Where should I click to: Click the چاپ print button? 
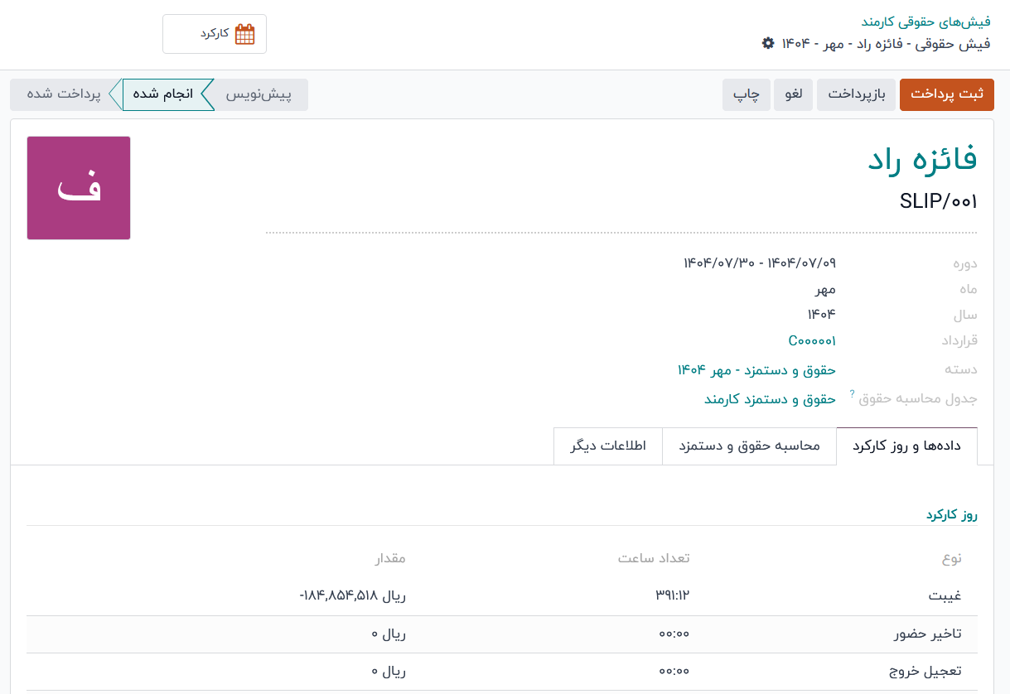click(747, 94)
